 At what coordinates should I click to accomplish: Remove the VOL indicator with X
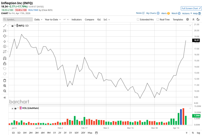click(12, 108)
